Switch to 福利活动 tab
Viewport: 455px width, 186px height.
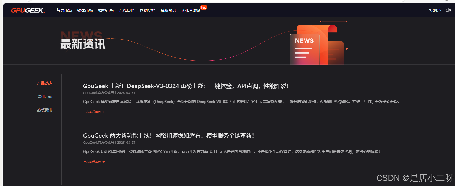pos(45,97)
